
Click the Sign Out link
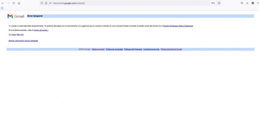point(20,34)
